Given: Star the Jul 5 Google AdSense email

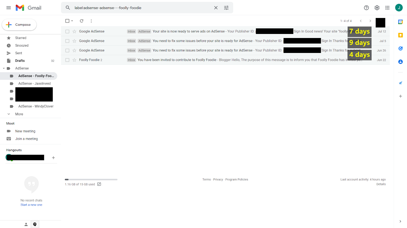Looking at the screenshot, I should pyautogui.click(x=74, y=41).
